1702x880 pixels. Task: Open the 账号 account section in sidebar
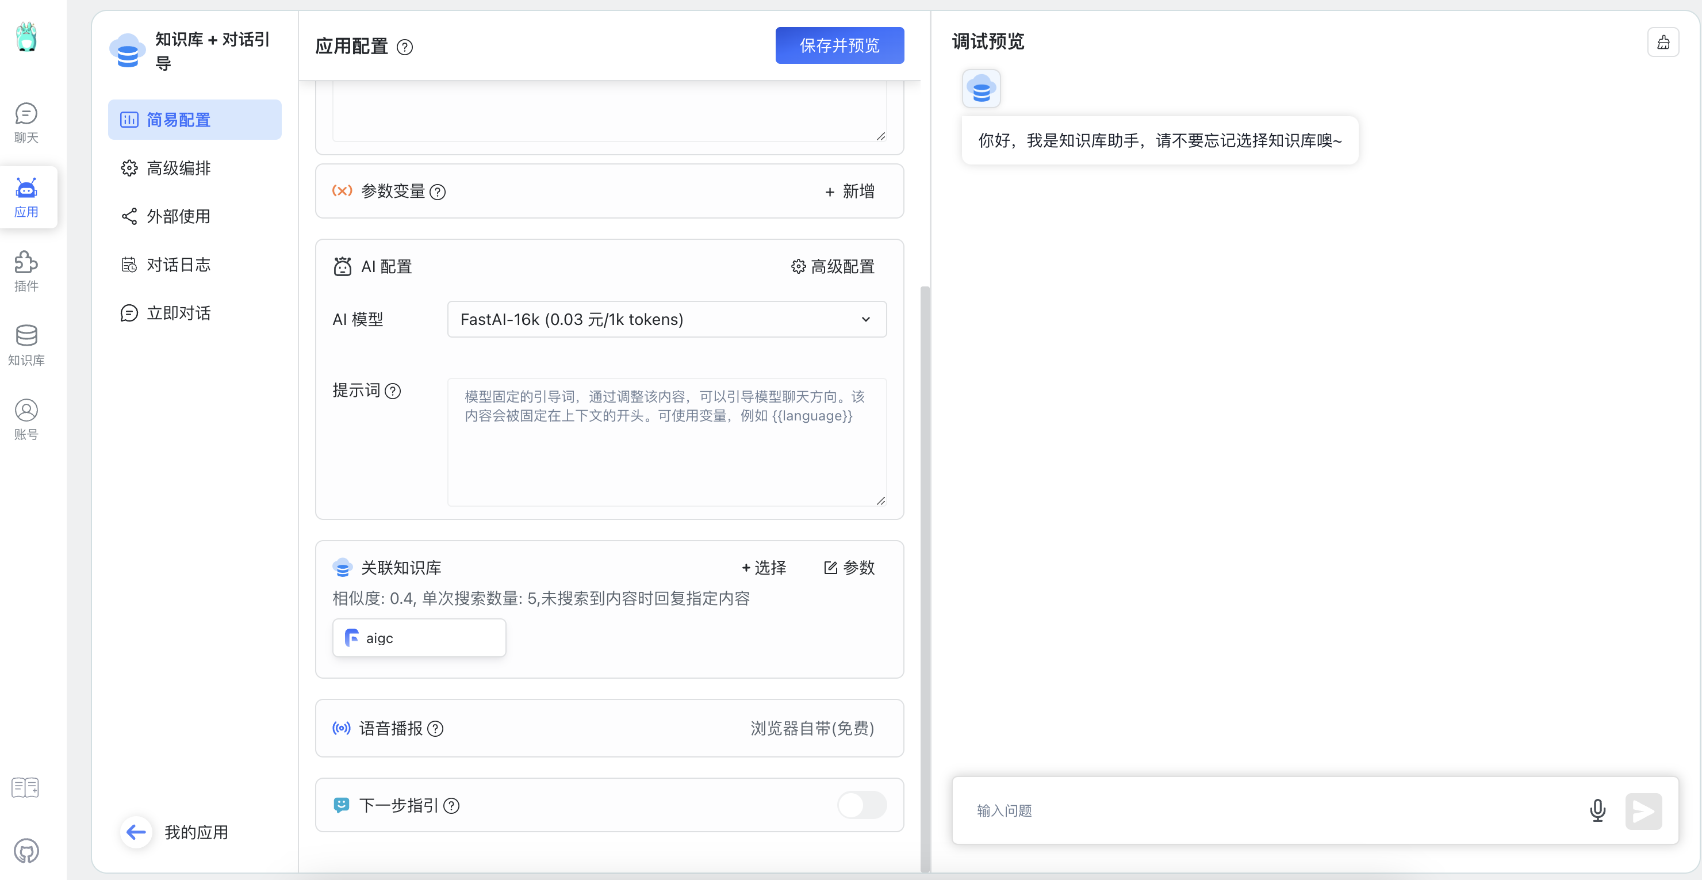point(26,419)
